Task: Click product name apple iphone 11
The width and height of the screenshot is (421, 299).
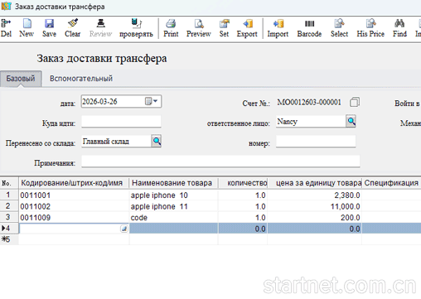Action: click(x=173, y=206)
